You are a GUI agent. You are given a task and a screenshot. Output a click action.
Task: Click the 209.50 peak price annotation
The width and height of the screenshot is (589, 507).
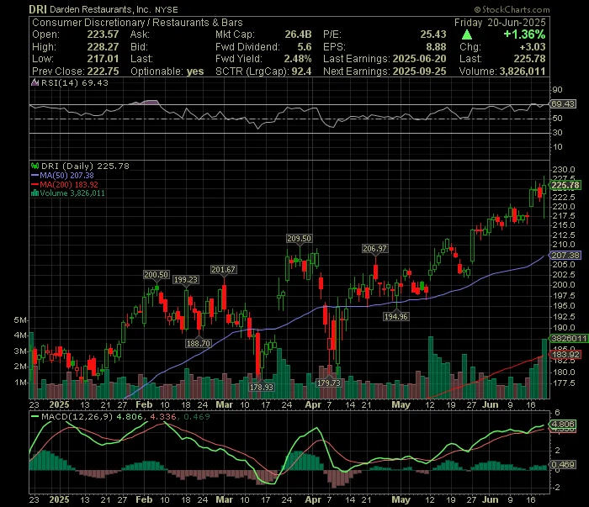click(299, 238)
